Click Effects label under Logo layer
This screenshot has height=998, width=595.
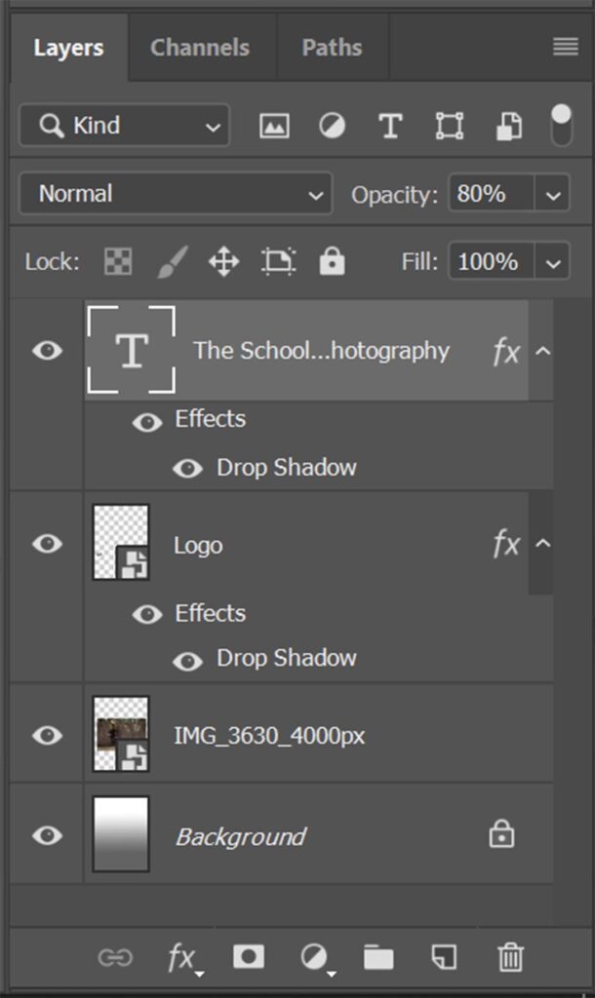click(x=211, y=614)
